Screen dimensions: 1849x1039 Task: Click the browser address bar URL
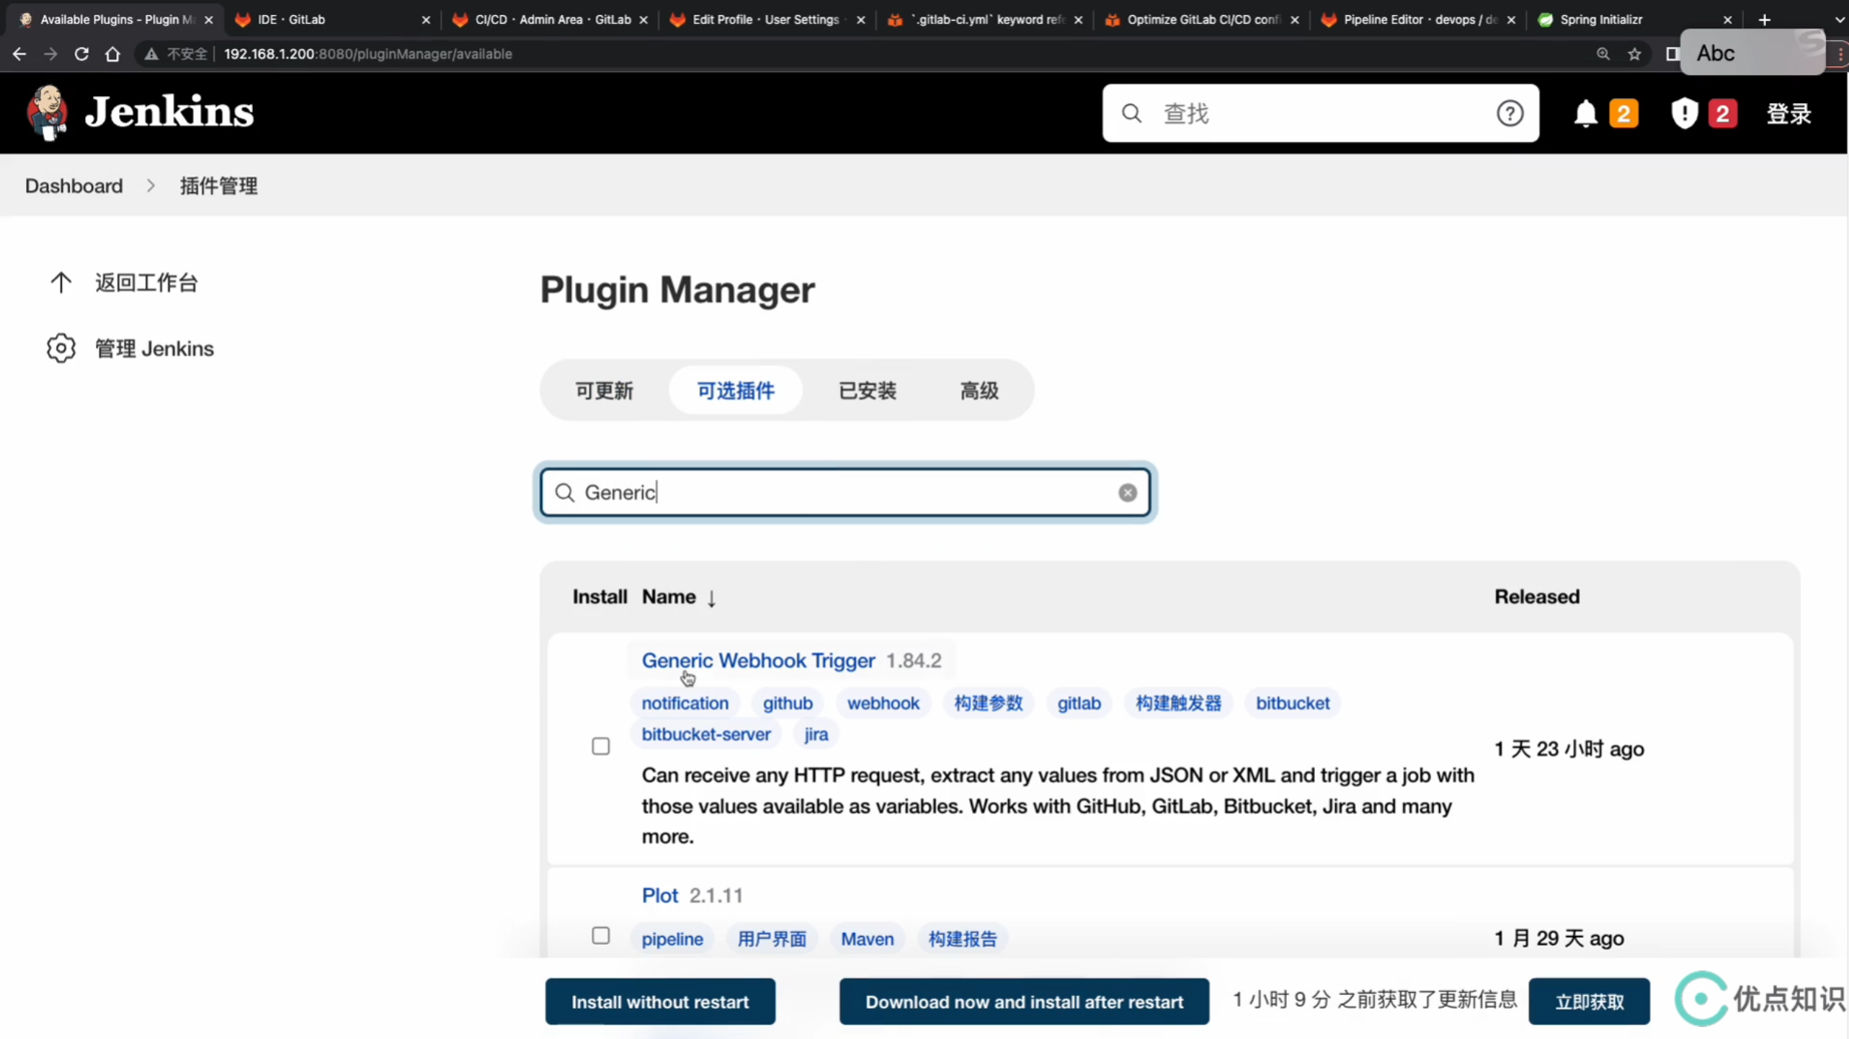click(367, 54)
